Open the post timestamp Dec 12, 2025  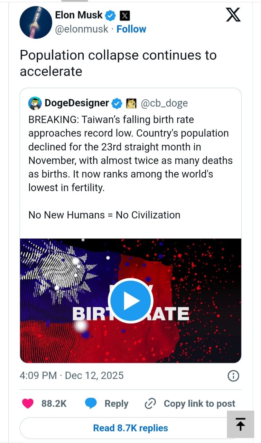[72, 376]
